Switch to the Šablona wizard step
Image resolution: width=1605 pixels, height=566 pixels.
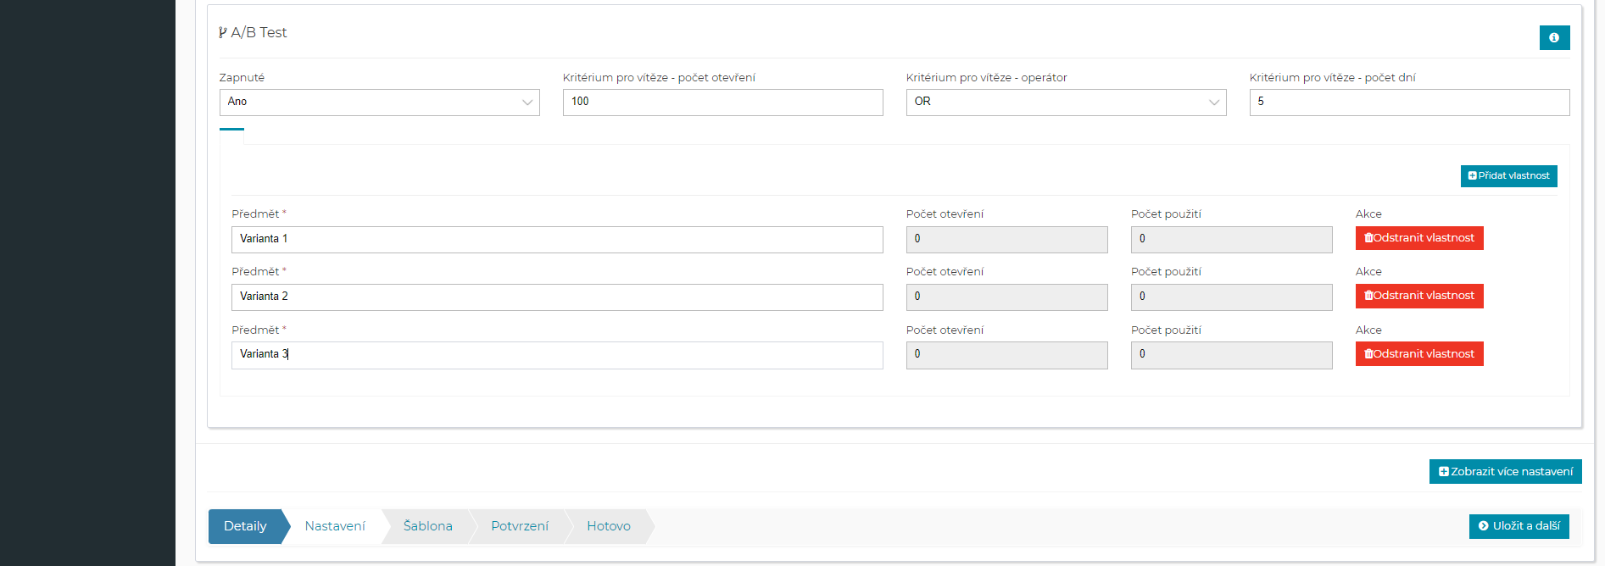427,526
